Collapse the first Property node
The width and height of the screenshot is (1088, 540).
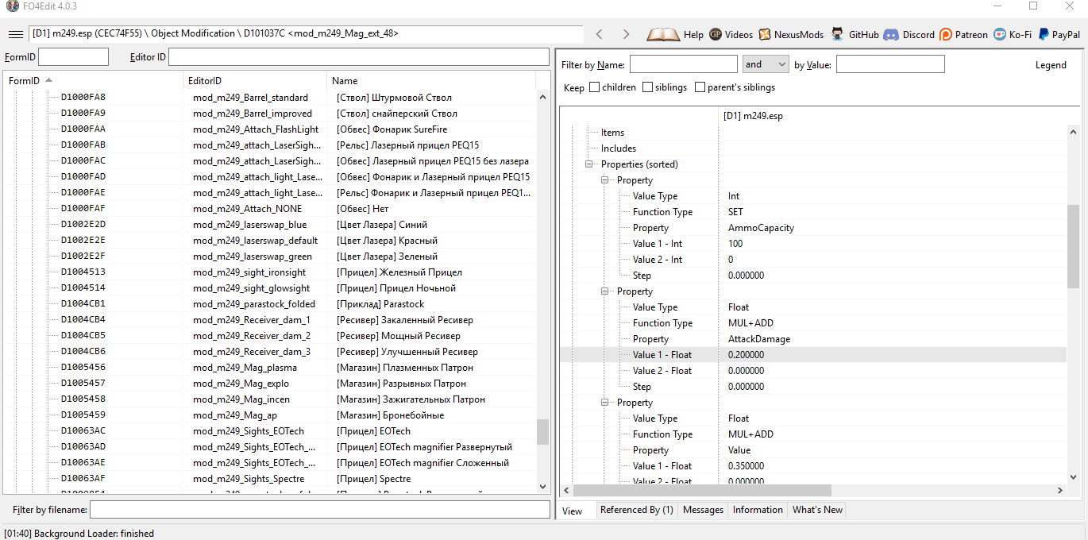click(x=606, y=180)
